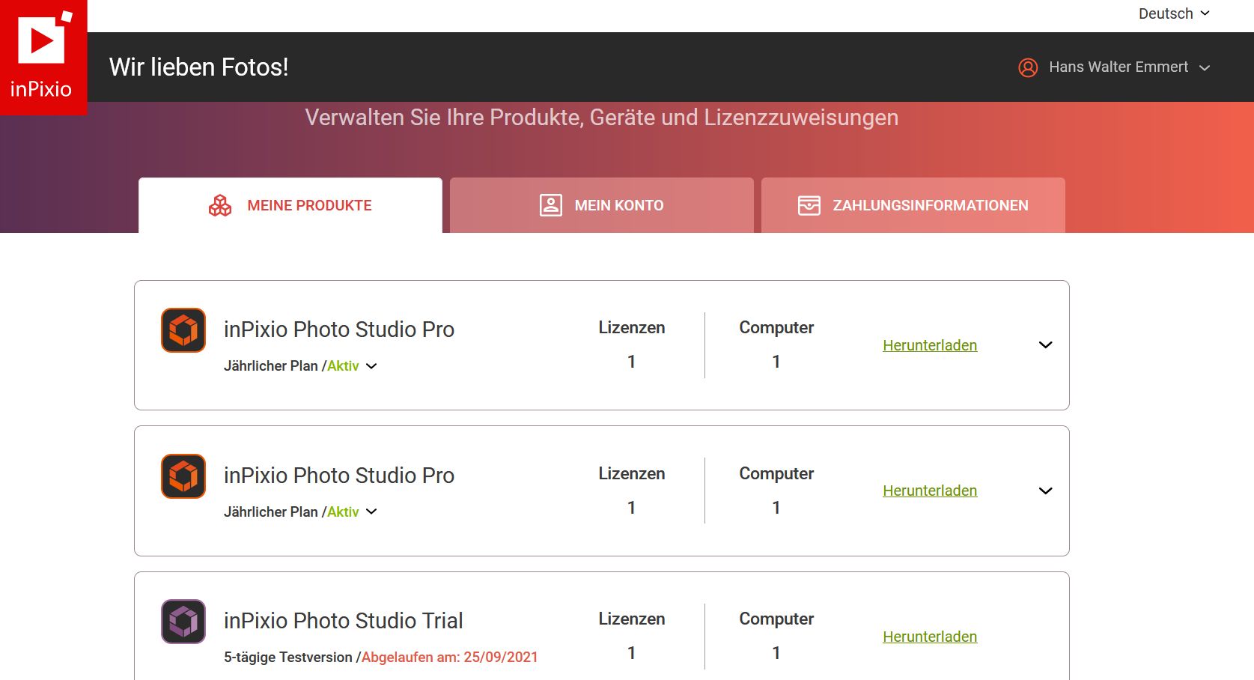Click Herunterladen for second Photo Studio Pro
The image size is (1254, 680).
coord(930,491)
